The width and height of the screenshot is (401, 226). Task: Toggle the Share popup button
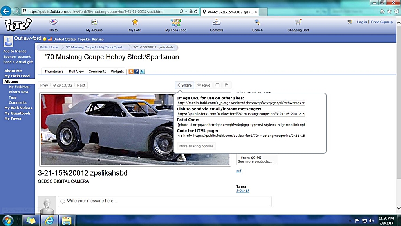tap(184, 85)
